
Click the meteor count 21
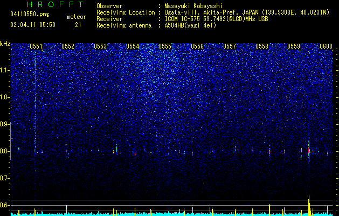78,25
